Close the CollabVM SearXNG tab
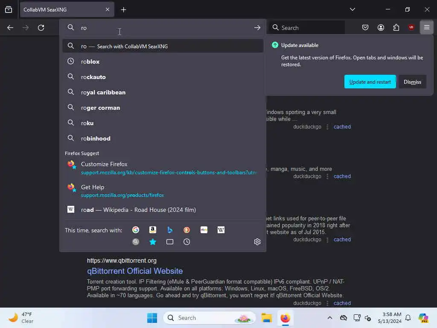 [x=108, y=9]
